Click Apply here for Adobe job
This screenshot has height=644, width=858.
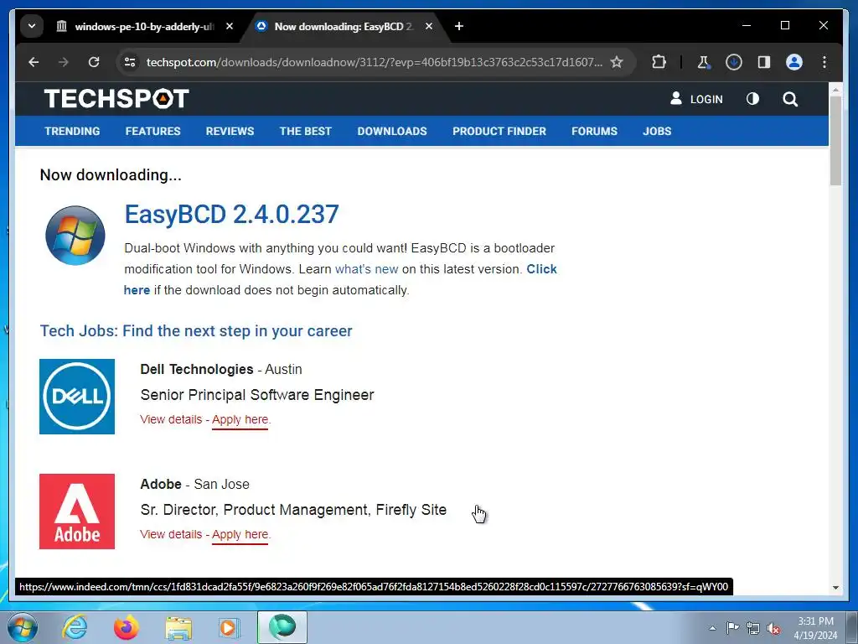pos(241,534)
